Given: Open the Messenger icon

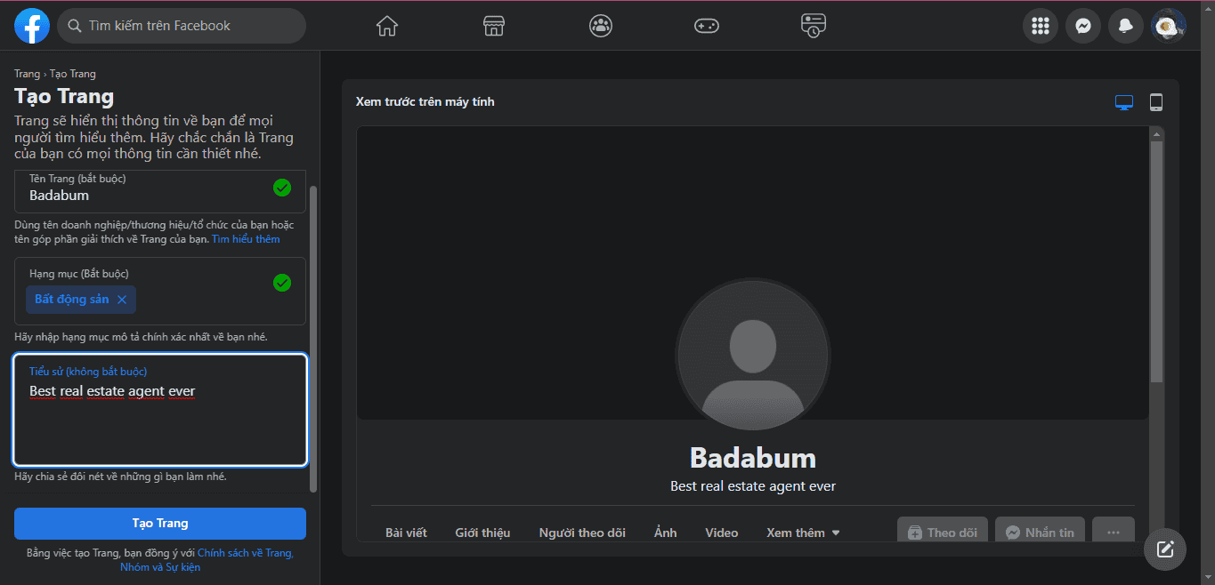Looking at the screenshot, I should coord(1083,26).
